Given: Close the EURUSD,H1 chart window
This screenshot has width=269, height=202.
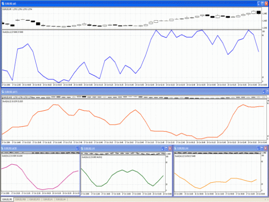Looking at the screenshot, I should coord(170,149).
